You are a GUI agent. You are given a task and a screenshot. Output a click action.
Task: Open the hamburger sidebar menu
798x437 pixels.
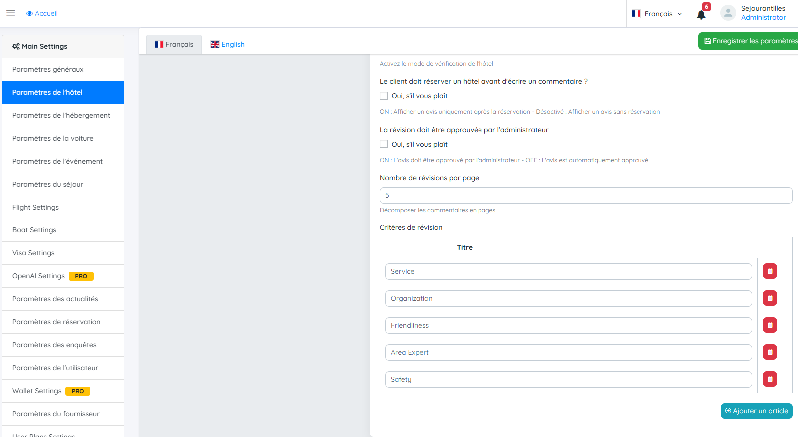click(10, 13)
